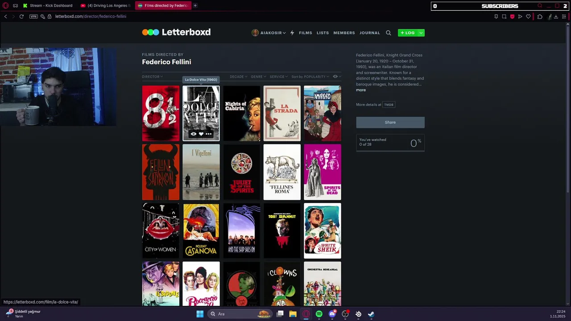
Task: Open the White Sheik poster
Action: coord(322,231)
